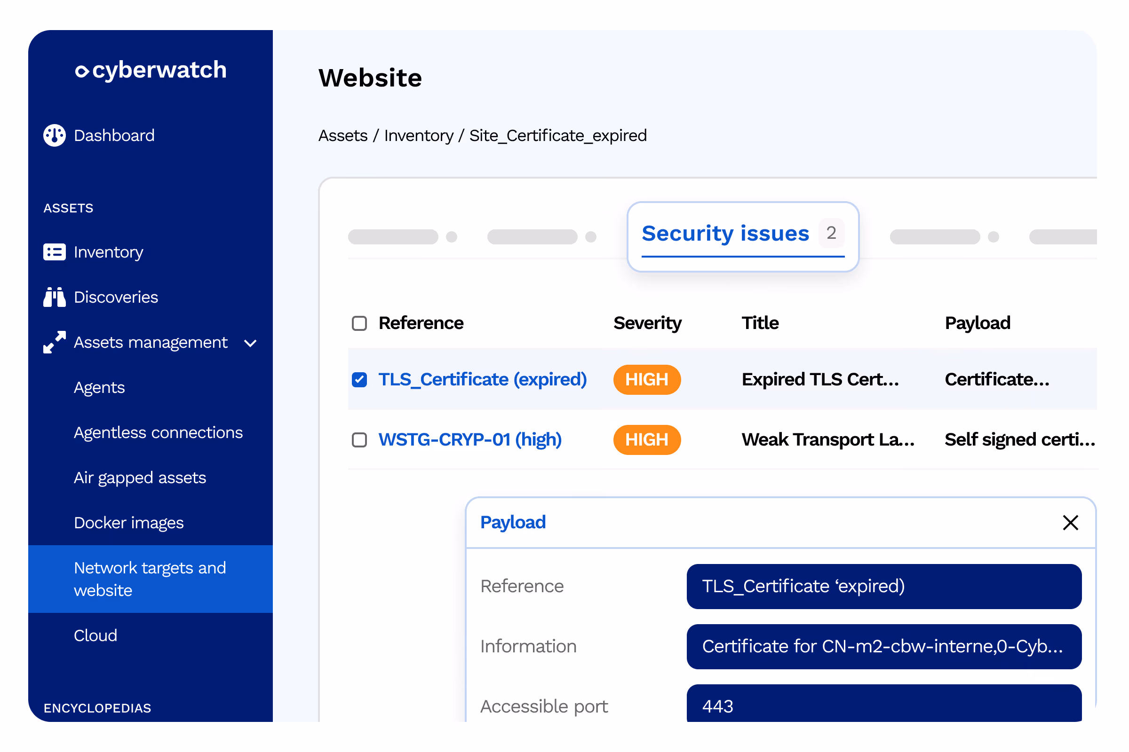
Task: Close the Payload panel
Action: coord(1071,523)
